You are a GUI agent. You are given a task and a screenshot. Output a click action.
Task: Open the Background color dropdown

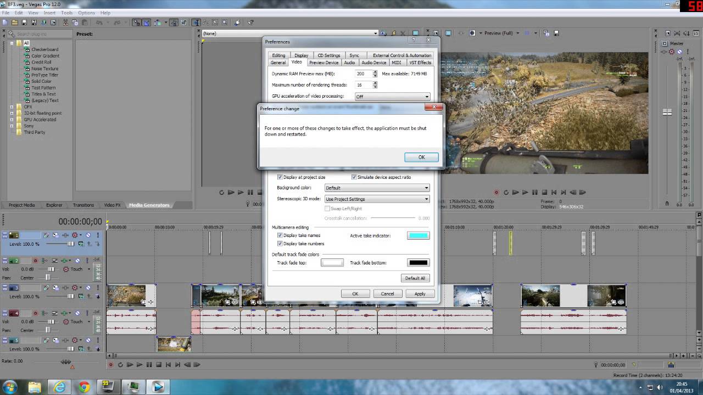377,188
